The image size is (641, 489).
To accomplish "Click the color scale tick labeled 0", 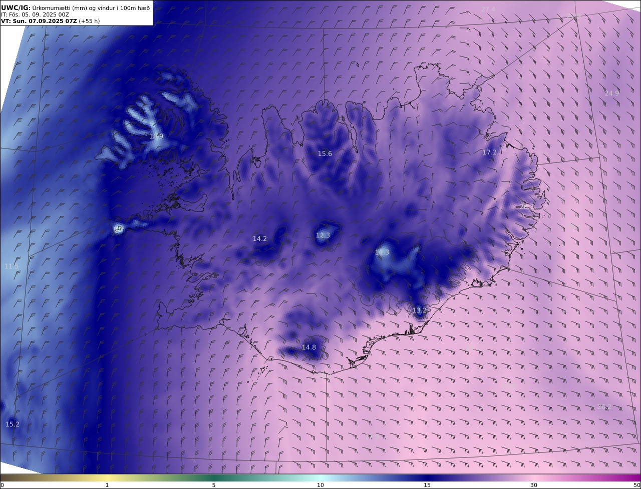I will coord(2,485).
